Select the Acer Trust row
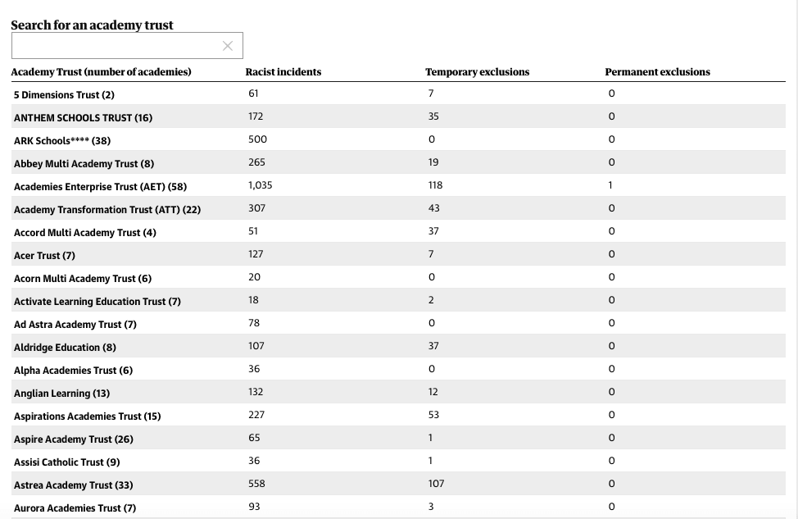Screen dimensions: 798x519 coord(398,254)
